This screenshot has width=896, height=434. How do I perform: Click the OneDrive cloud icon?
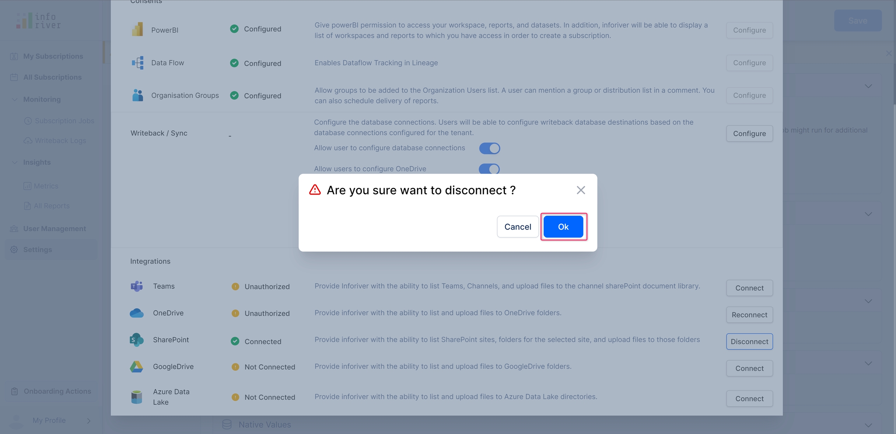coord(136,313)
